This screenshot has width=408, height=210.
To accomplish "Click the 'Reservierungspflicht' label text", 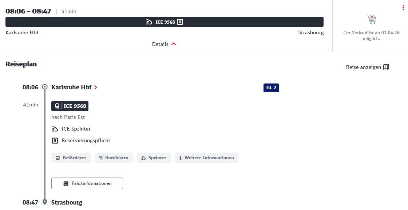I will [86, 140].
